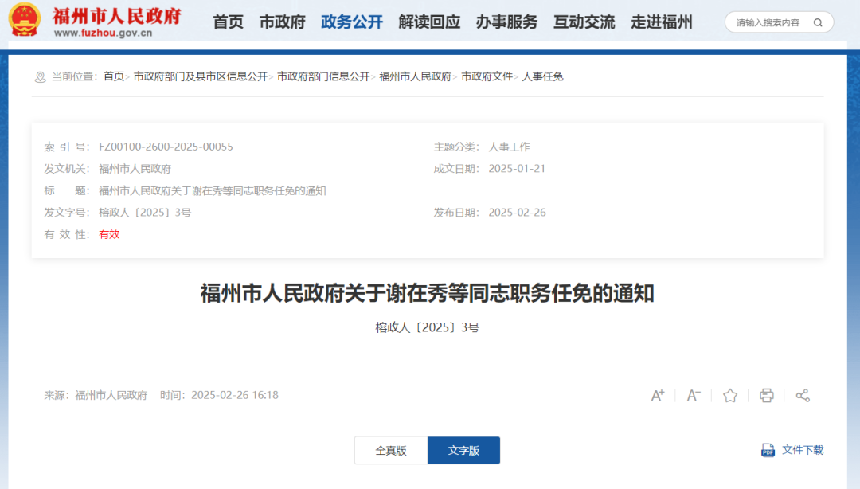Screen dimensions: 860x489
Task: Decrease font size with A- icon
Action: click(694, 395)
